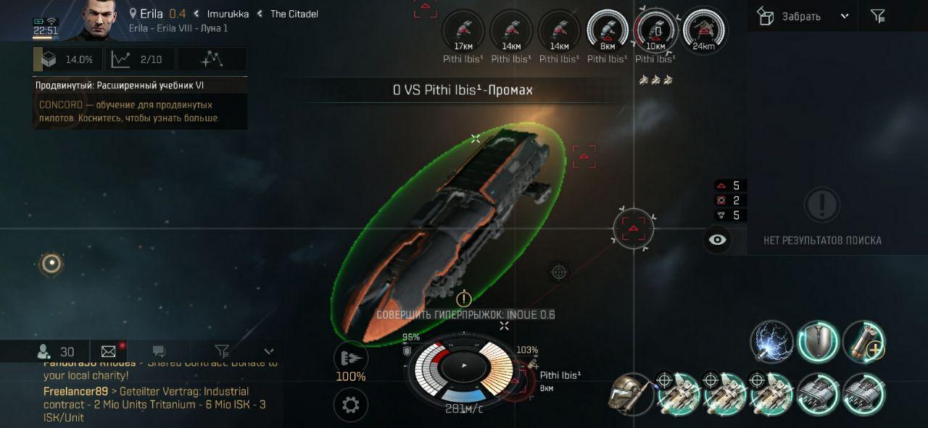Select the locked target at 24км

(703, 29)
